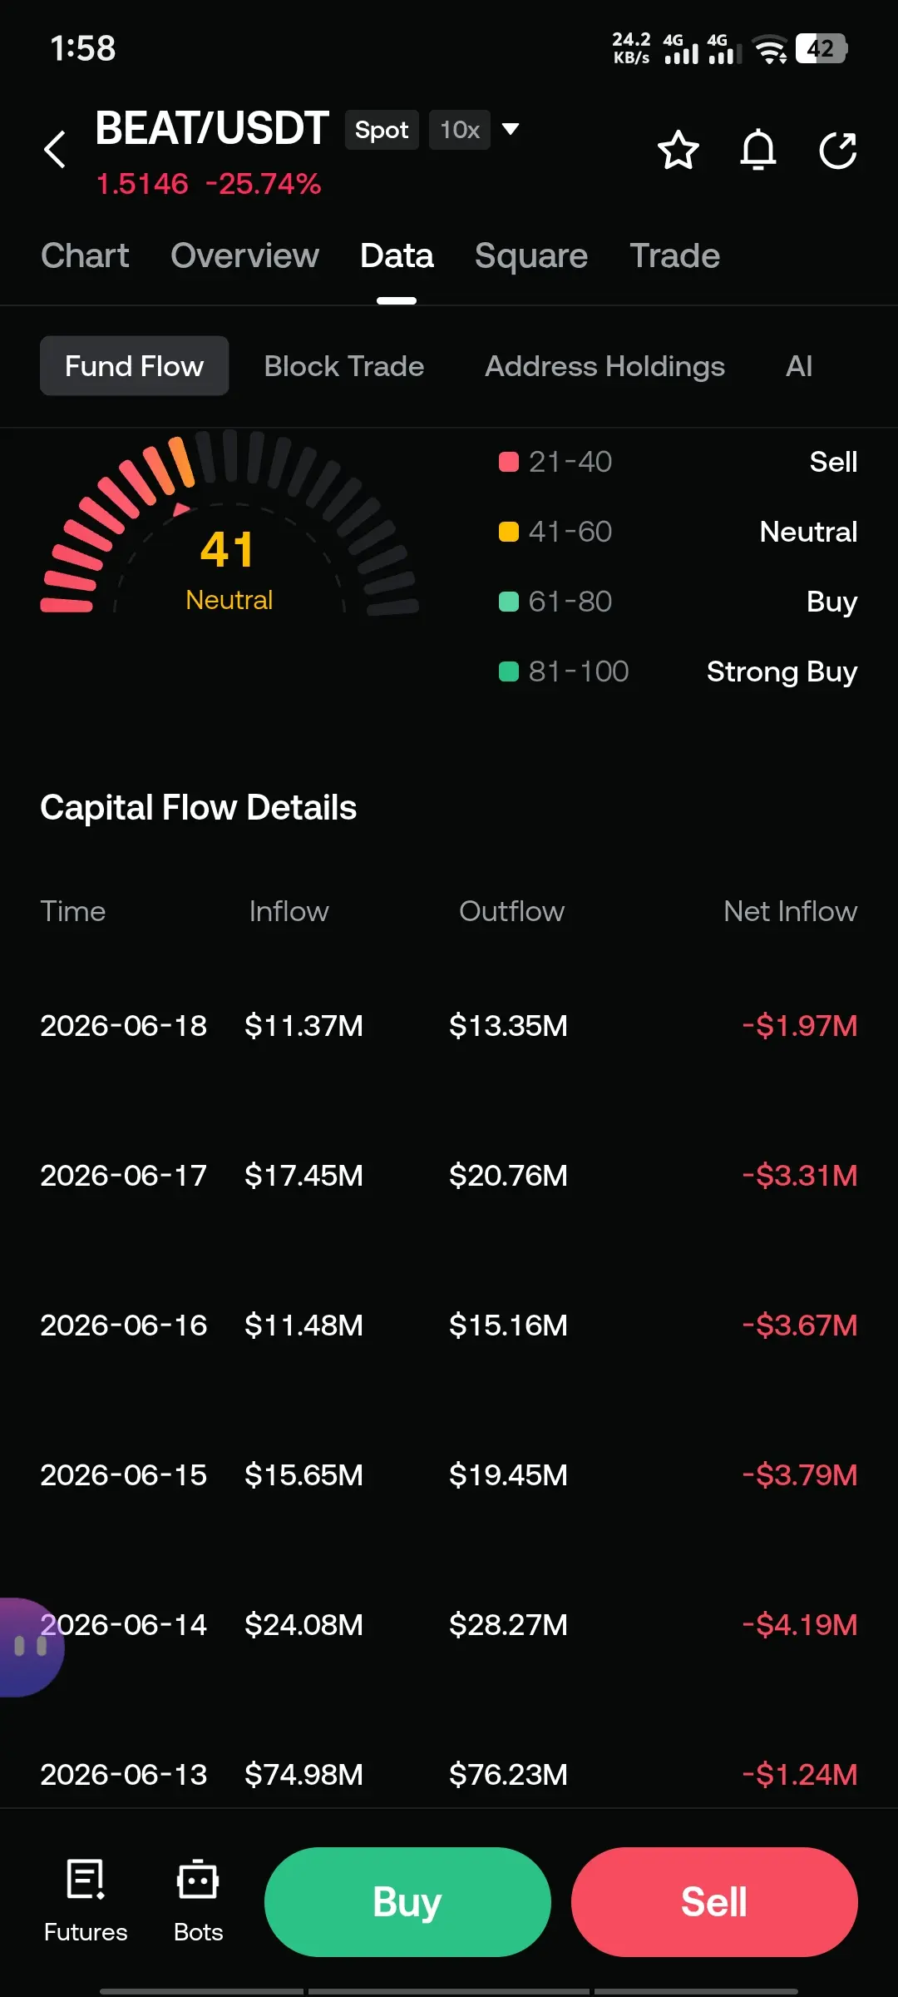The width and height of the screenshot is (898, 1997).
Task: Select the 10x leverage tag
Action: click(460, 130)
